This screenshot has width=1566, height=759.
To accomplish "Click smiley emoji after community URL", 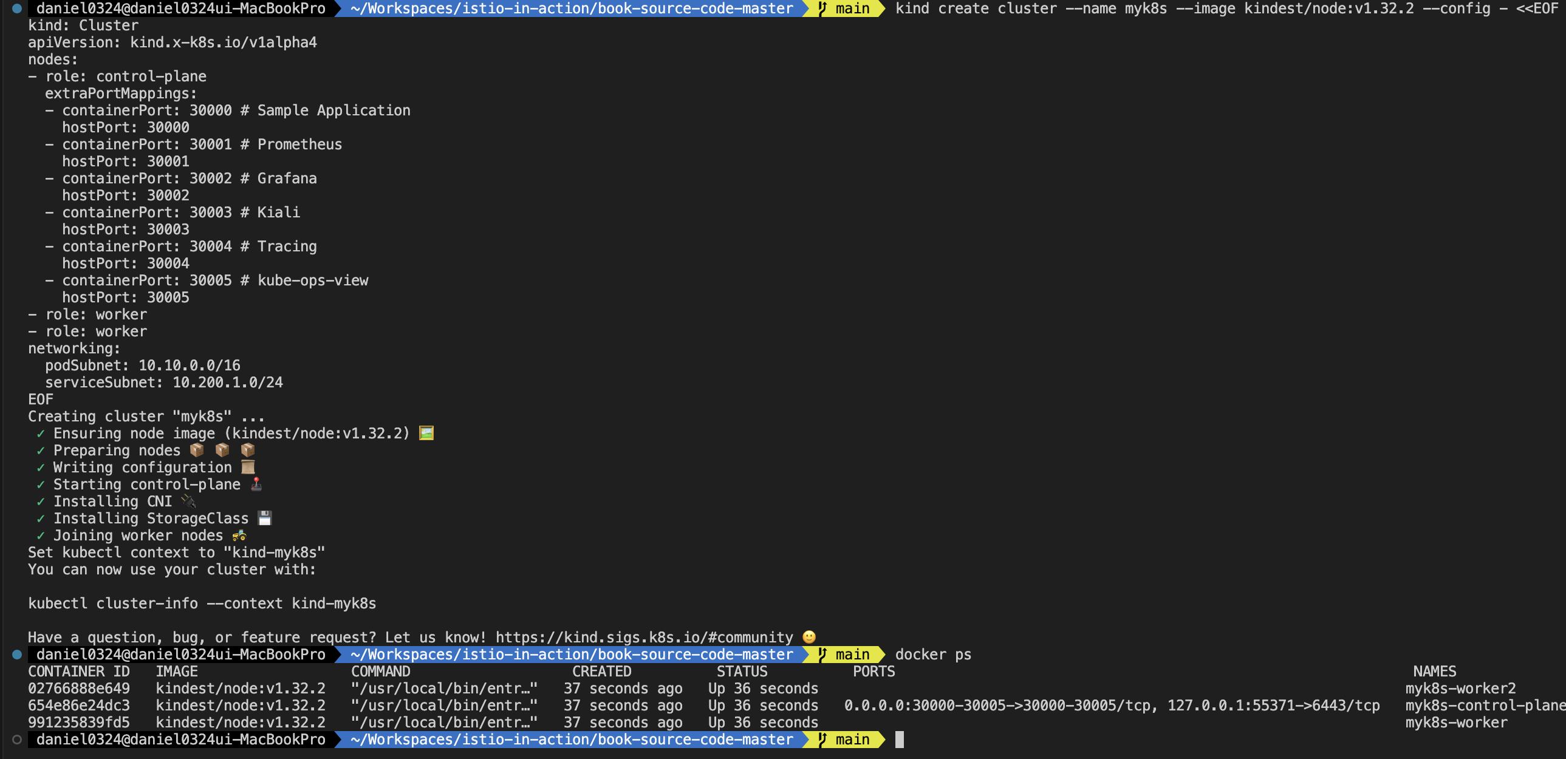I will click(x=809, y=637).
